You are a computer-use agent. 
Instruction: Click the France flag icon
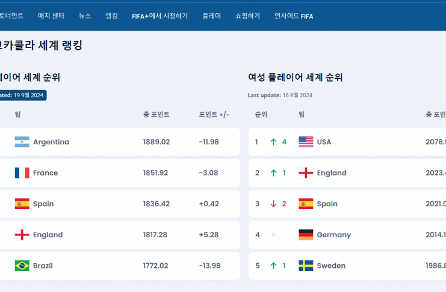point(22,173)
